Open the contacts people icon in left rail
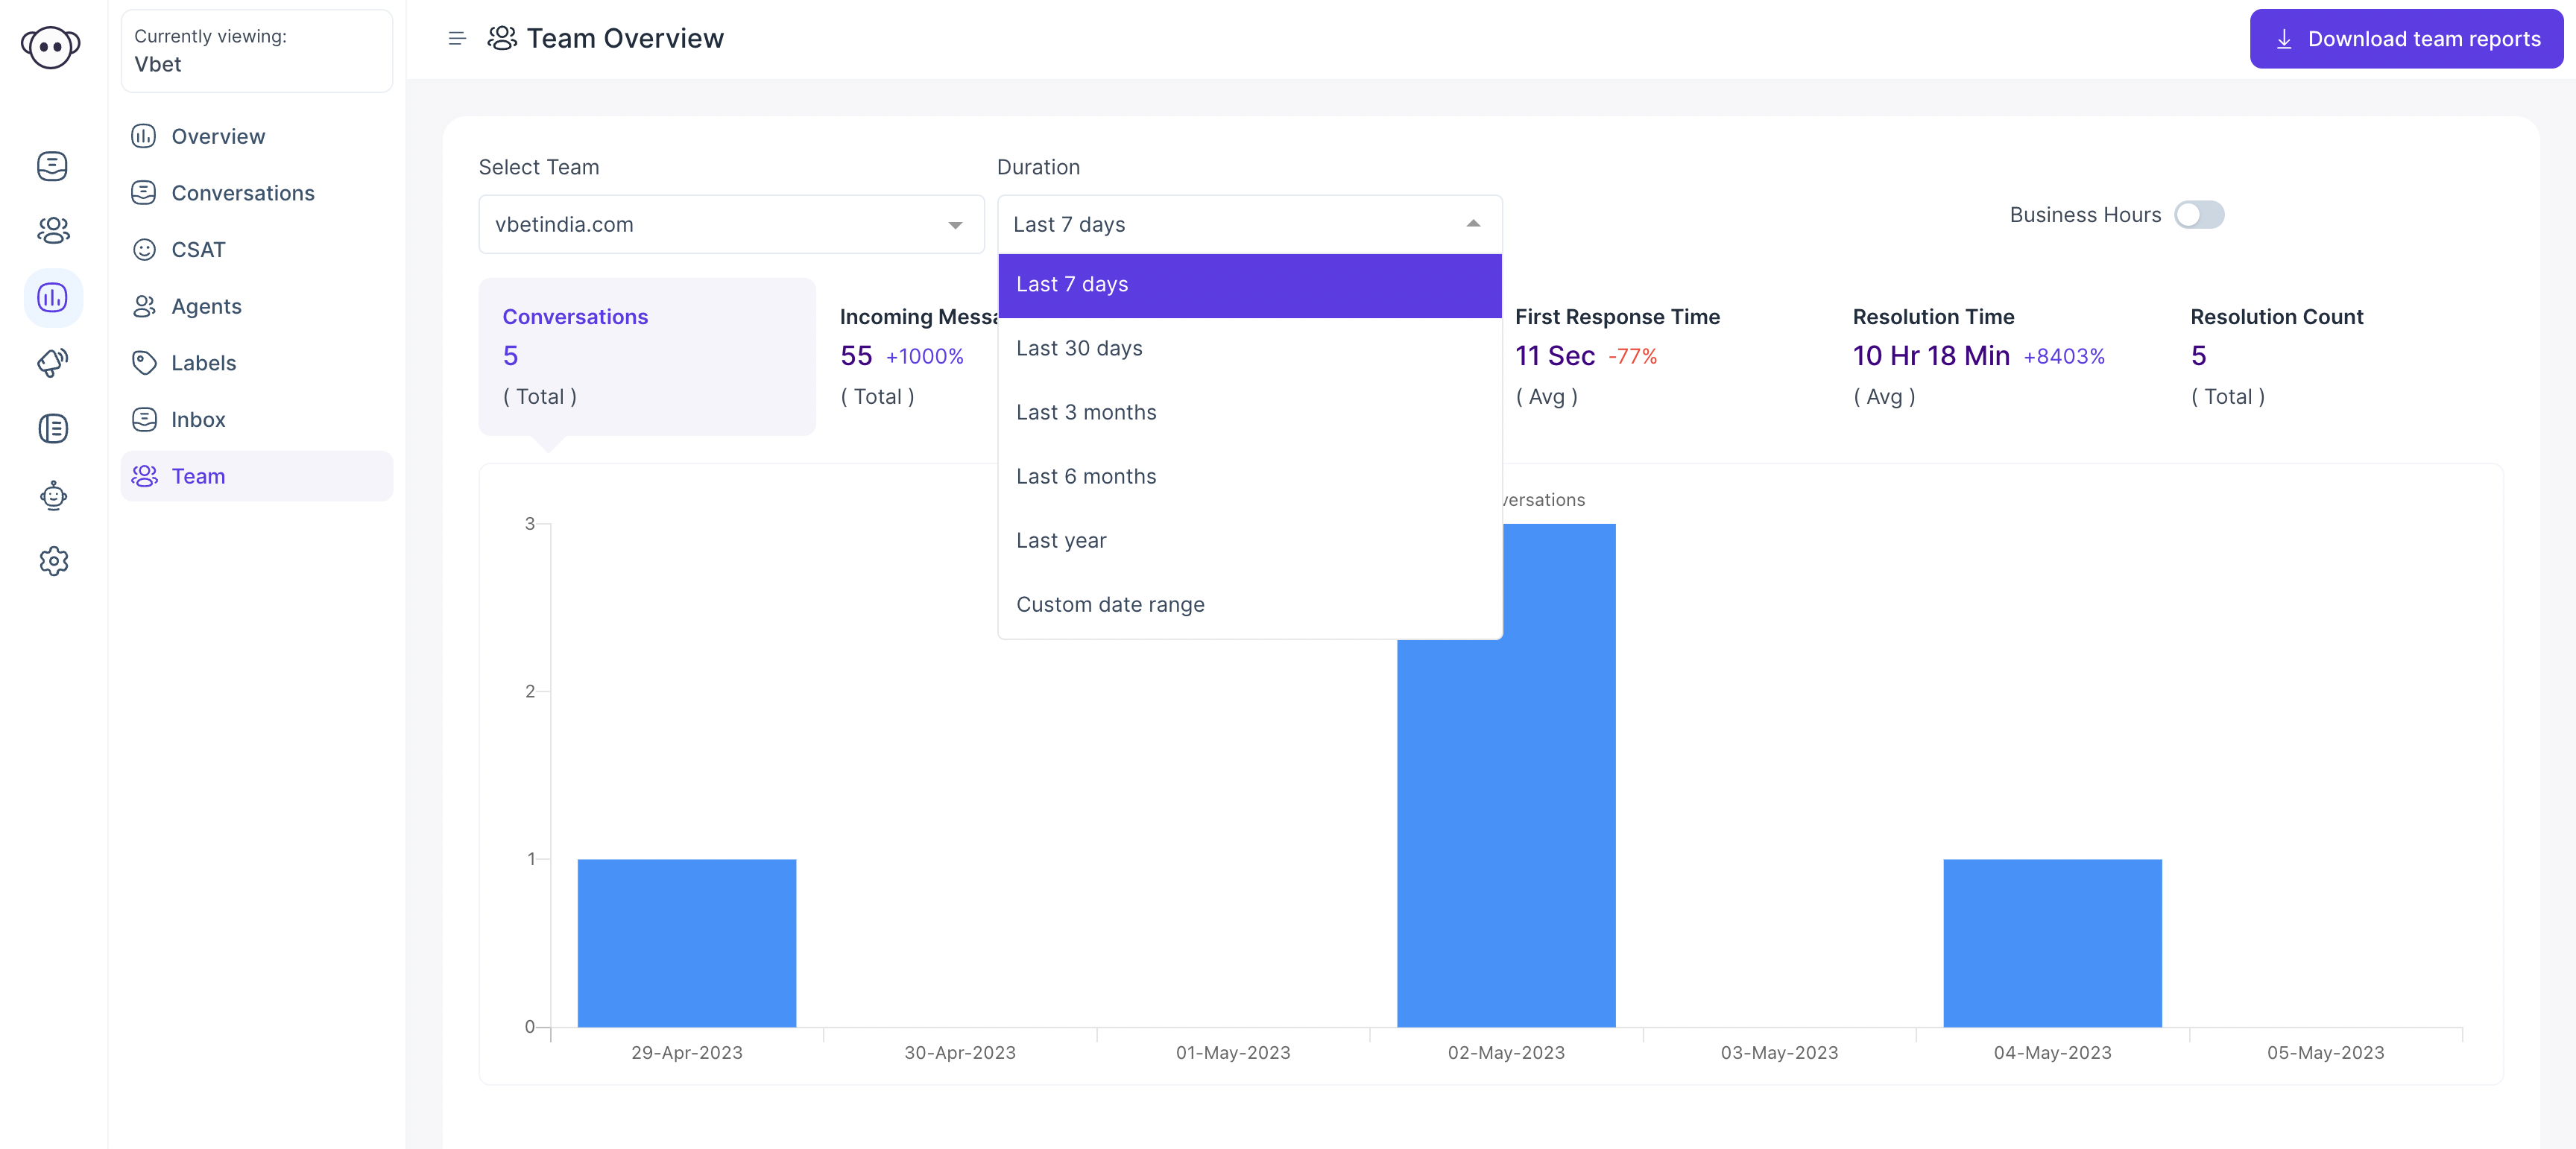 (x=53, y=230)
